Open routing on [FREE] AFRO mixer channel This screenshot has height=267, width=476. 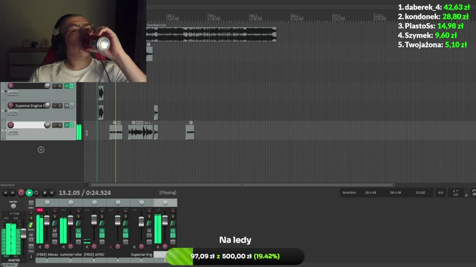102,223
